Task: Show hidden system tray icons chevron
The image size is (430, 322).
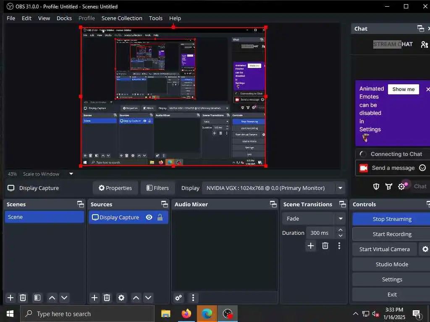Action: [355, 314]
